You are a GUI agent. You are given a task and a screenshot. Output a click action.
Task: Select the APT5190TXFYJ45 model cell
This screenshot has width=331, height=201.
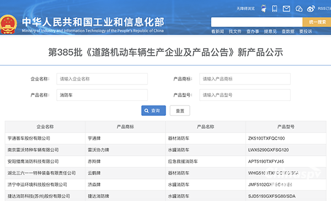[x=286, y=161]
